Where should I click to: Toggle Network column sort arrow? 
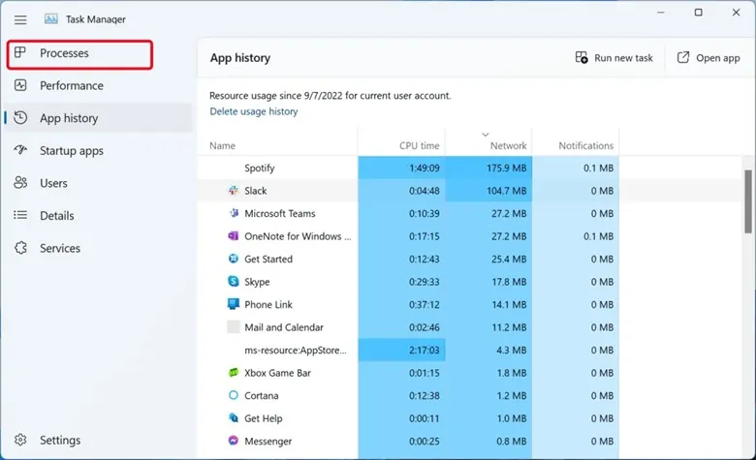point(486,135)
